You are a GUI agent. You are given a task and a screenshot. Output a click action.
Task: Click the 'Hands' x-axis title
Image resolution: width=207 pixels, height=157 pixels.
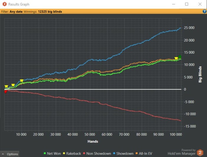[x=93, y=141]
